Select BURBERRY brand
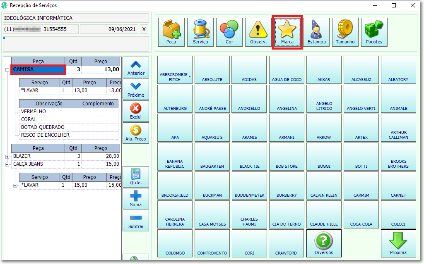This screenshot has width=424, height=264. [x=287, y=186]
